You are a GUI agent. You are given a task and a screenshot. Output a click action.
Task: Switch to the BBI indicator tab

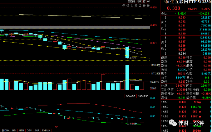[14, 130]
